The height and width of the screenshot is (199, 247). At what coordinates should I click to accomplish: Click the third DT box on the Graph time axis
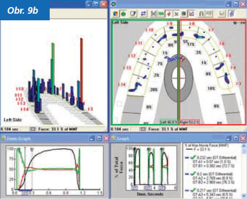tap(162, 188)
